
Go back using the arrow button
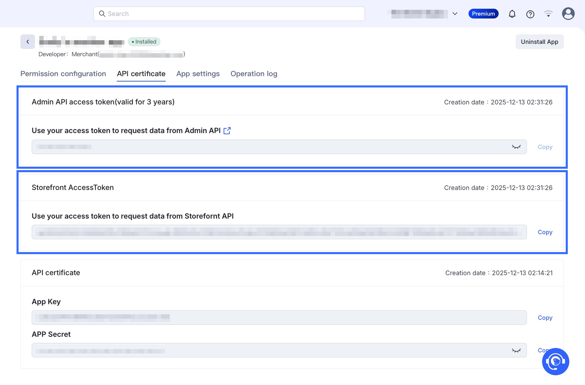pos(28,42)
